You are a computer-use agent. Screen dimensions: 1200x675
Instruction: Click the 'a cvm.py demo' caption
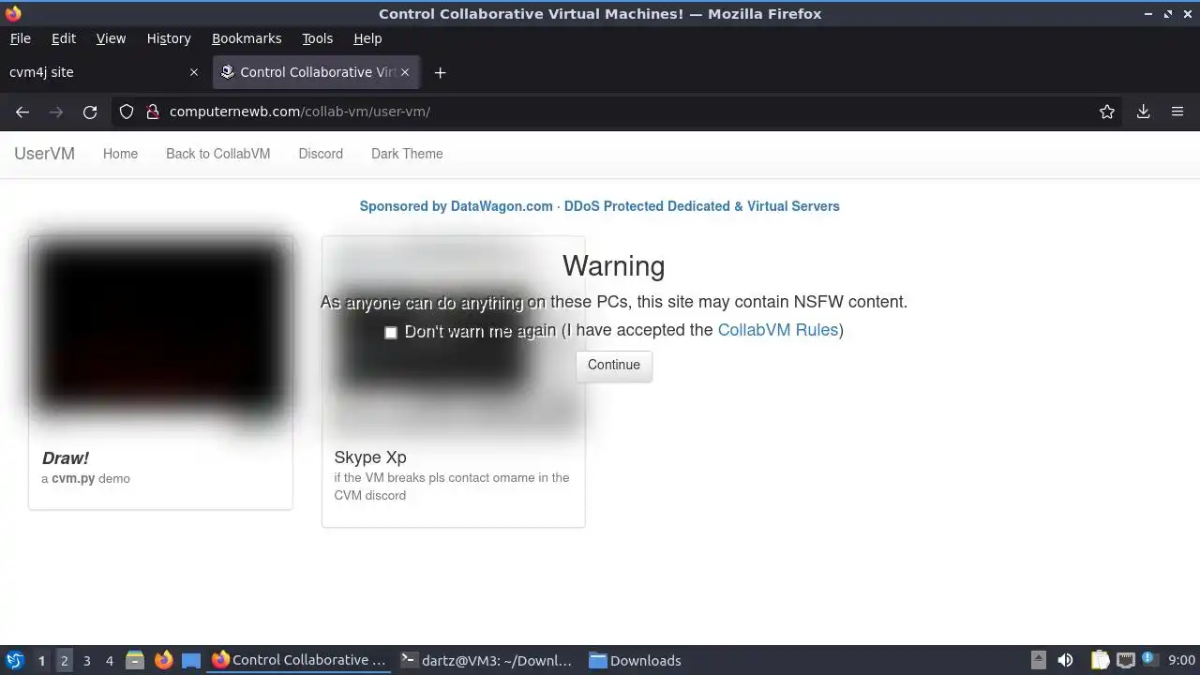(85, 478)
